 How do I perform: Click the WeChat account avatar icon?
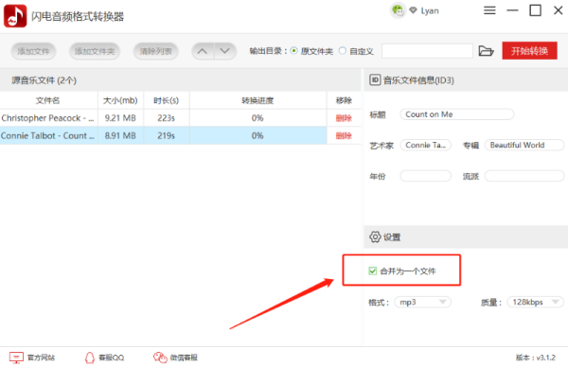(x=398, y=10)
